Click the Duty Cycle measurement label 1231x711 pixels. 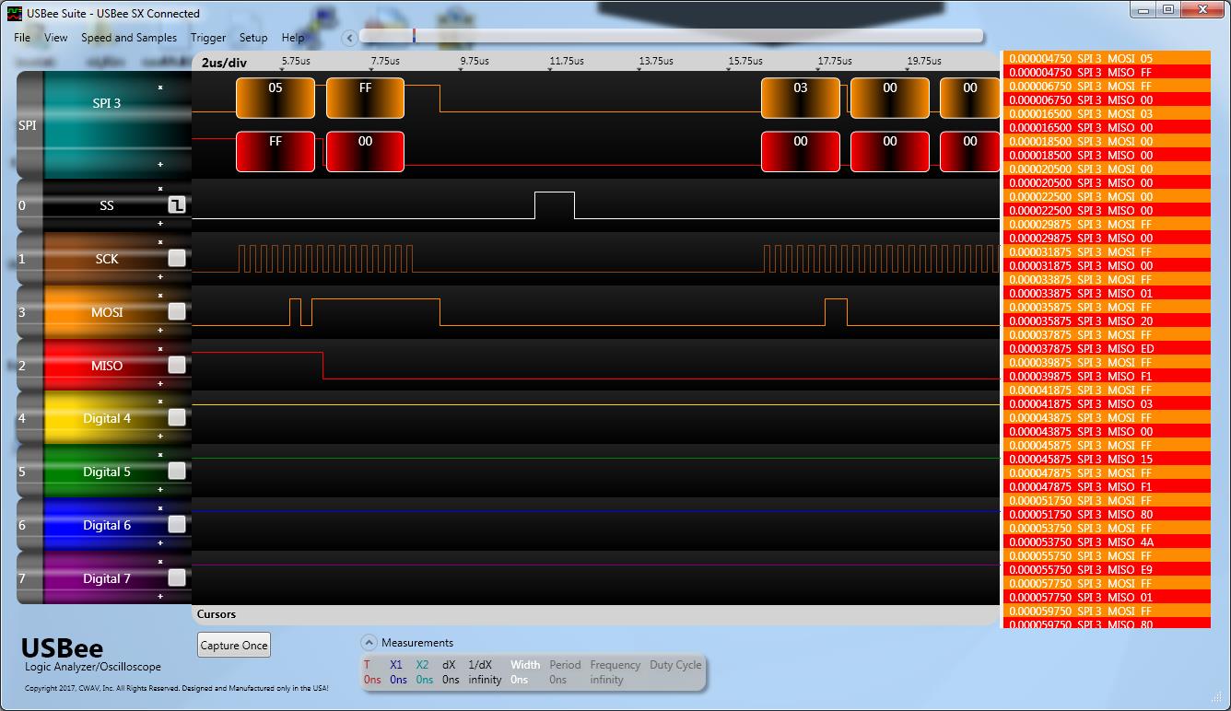(x=675, y=665)
